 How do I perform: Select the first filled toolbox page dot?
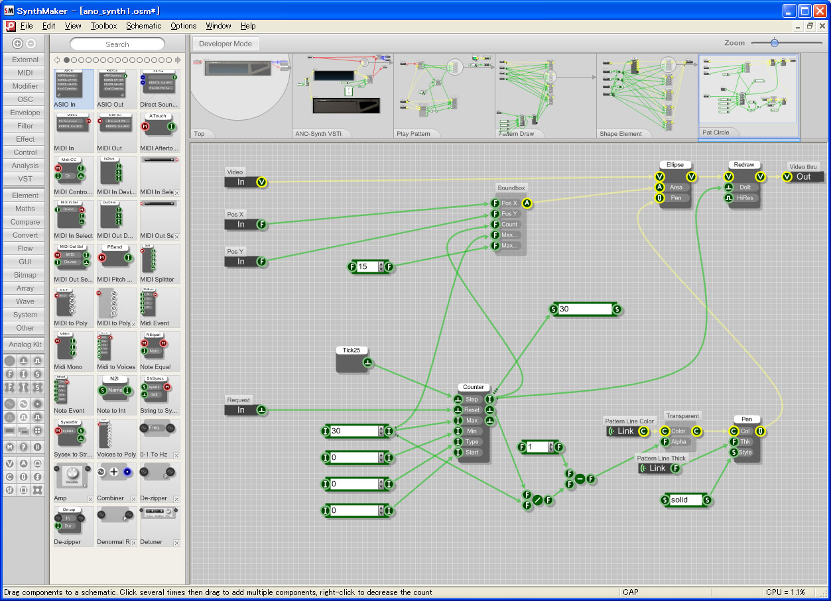coord(66,60)
